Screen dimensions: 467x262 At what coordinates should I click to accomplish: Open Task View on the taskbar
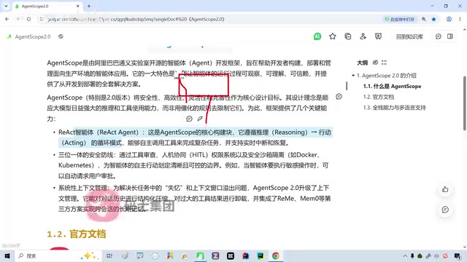point(109,255)
